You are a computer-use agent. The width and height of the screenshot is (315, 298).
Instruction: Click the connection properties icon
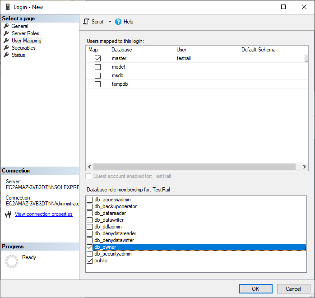(8, 214)
